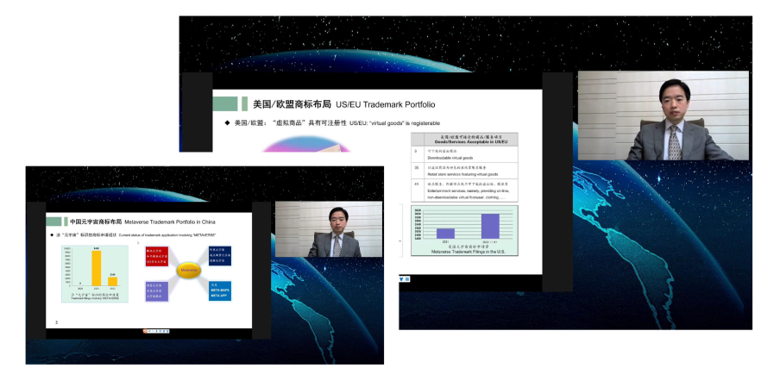Image resolution: width=780 pixels, height=381 pixels.
Task: Click 'Current status of trademark application' bullet text
Action: coord(167,235)
